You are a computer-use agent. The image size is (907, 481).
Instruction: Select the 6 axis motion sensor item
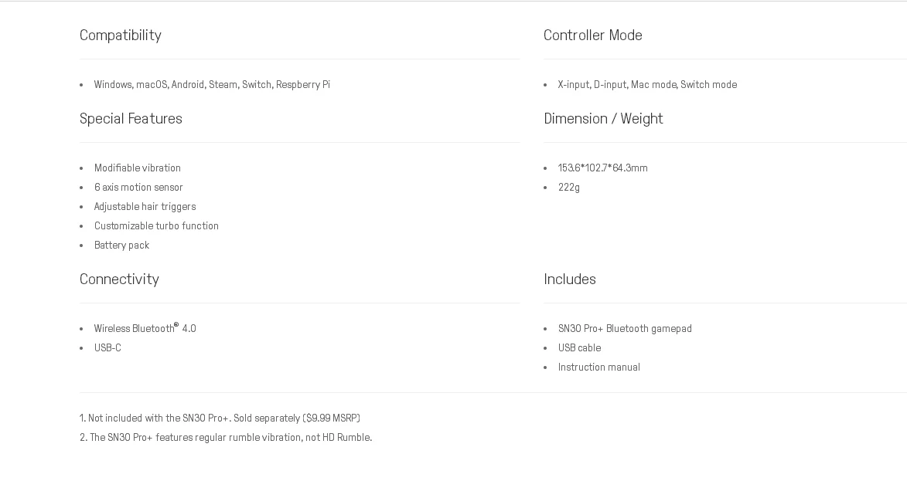coord(138,188)
